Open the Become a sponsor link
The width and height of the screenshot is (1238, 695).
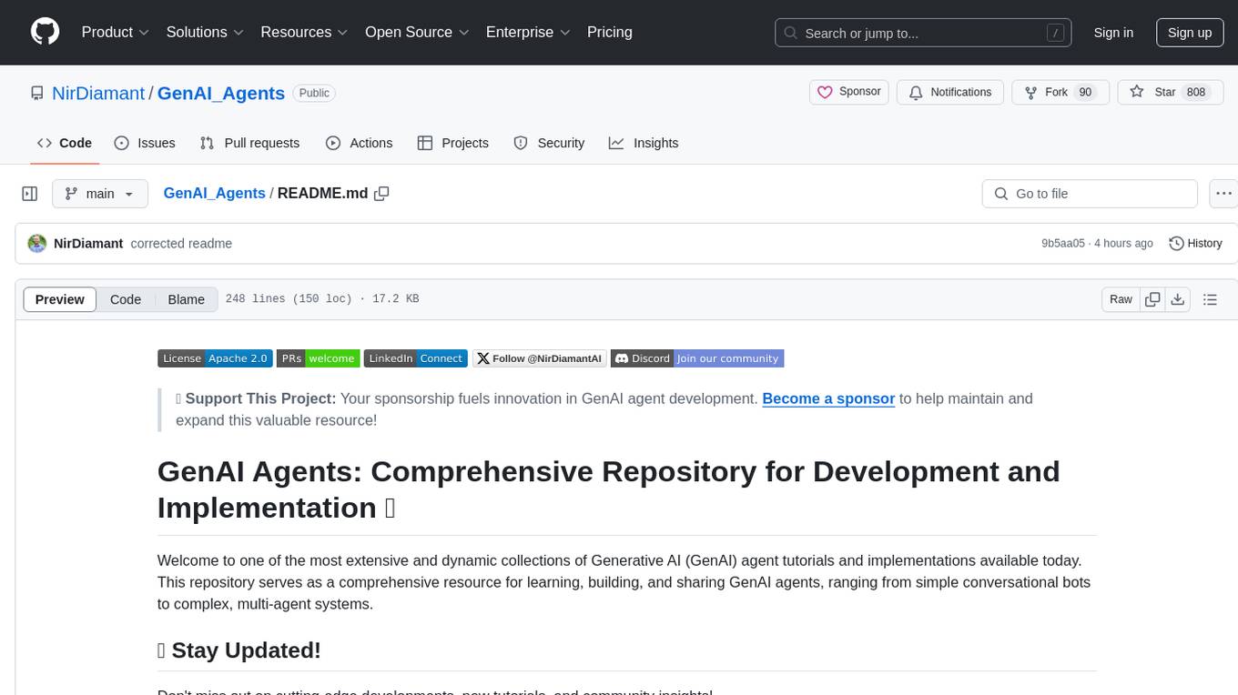(828, 398)
